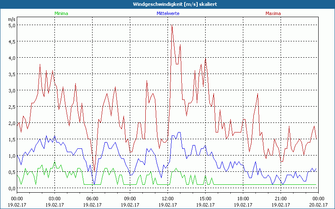This screenshot has width=335, height=209.
Task: Click the 0,0 y-axis value label
Action: click(x=12, y=188)
